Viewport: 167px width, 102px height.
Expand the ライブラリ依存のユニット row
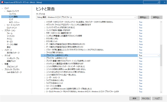[x=45, y=83]
